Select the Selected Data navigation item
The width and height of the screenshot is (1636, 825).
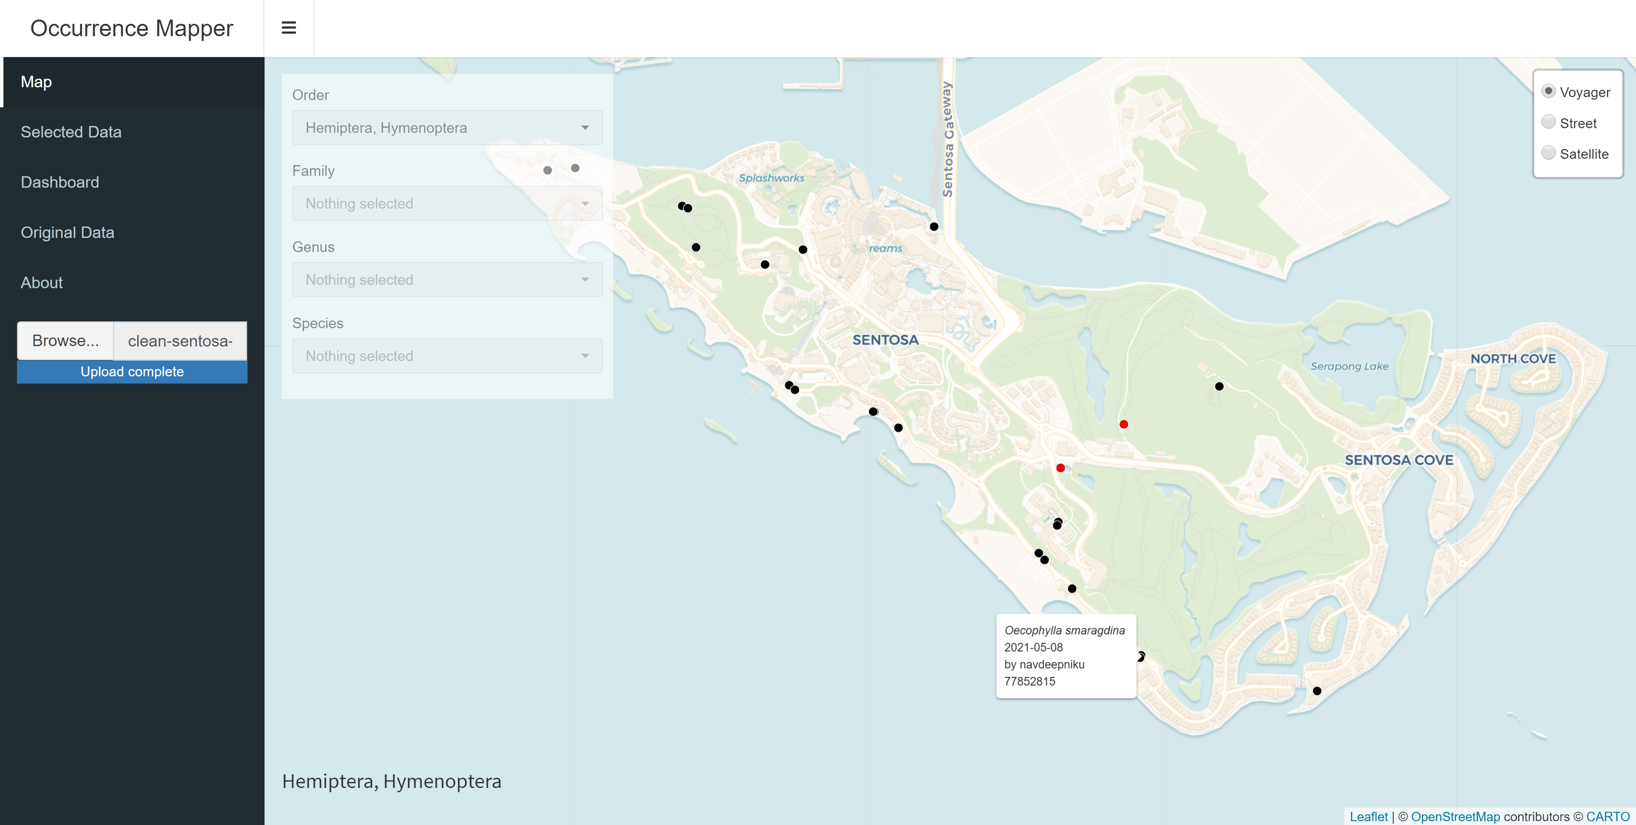click(x=71, y=132)
